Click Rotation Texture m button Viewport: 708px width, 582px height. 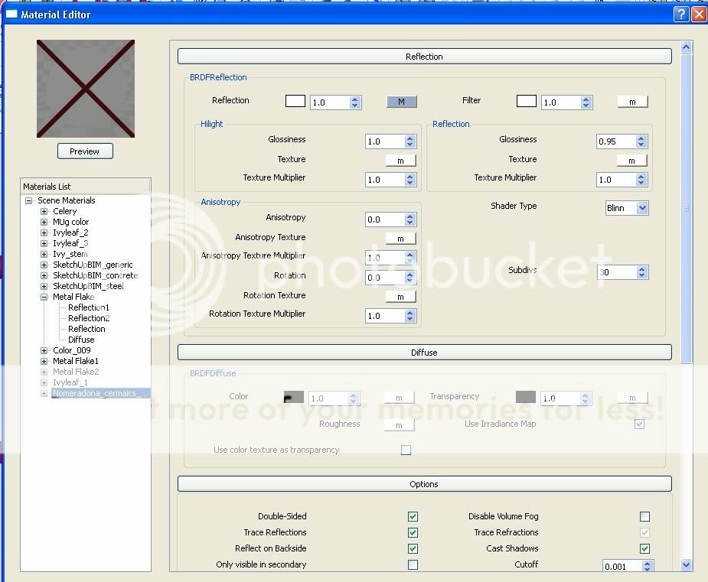coord(400,297)
